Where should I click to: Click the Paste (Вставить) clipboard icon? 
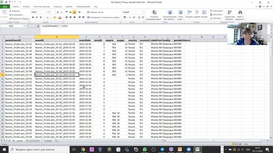(4, 13)
